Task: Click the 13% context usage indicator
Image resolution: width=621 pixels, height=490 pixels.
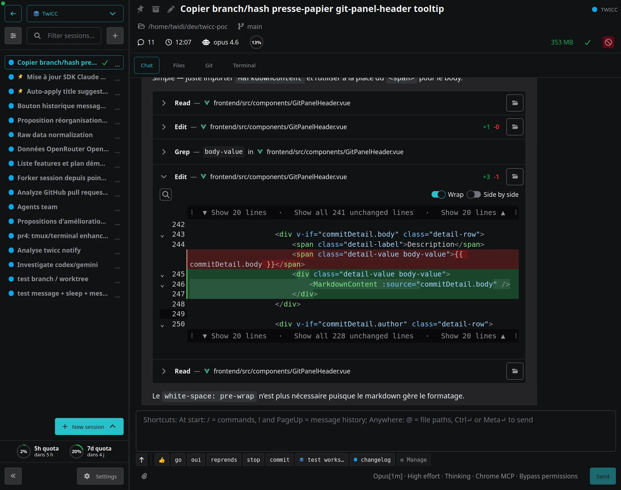Action: pyautogui.click(x=256, y=42)
